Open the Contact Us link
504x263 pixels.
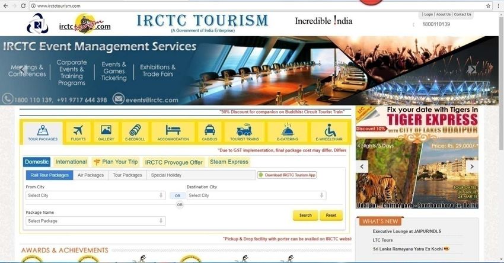pos(462,14)
